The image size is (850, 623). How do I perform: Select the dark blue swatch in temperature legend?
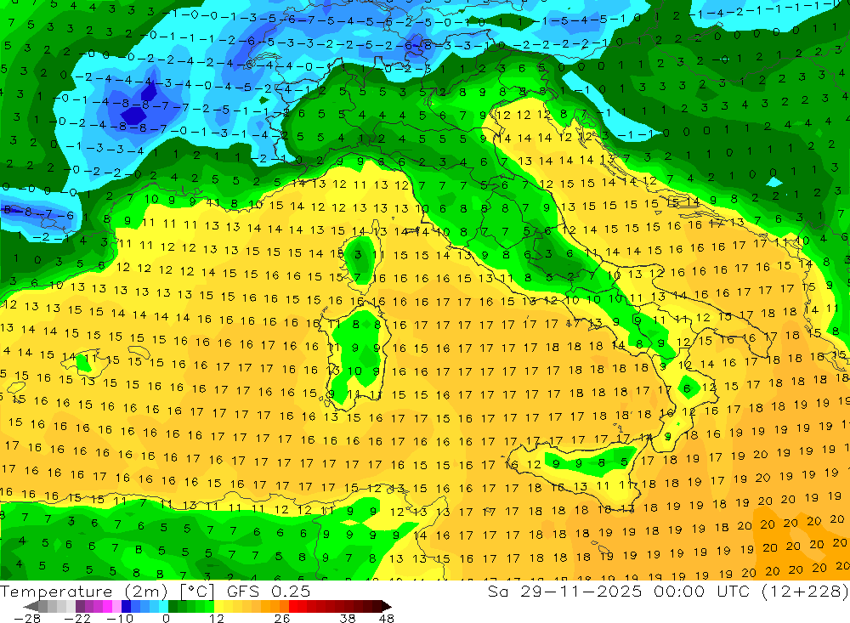127,606
